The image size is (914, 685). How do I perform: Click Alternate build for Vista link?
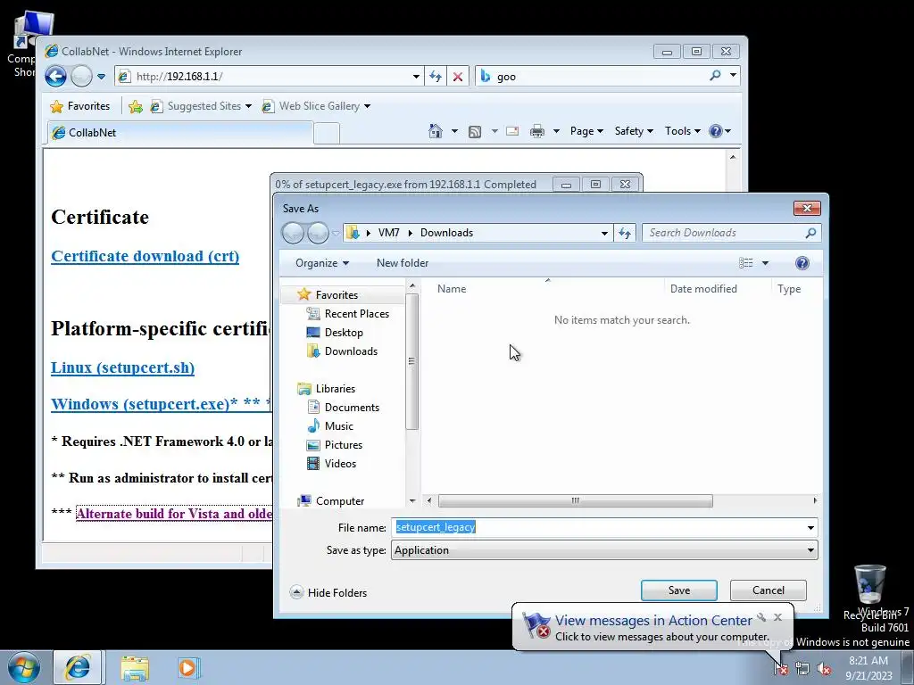click(174, 514)
